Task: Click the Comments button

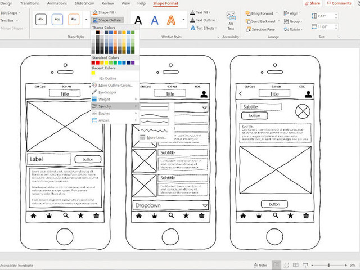Action: pyautogui.click(x=339, y=3)
